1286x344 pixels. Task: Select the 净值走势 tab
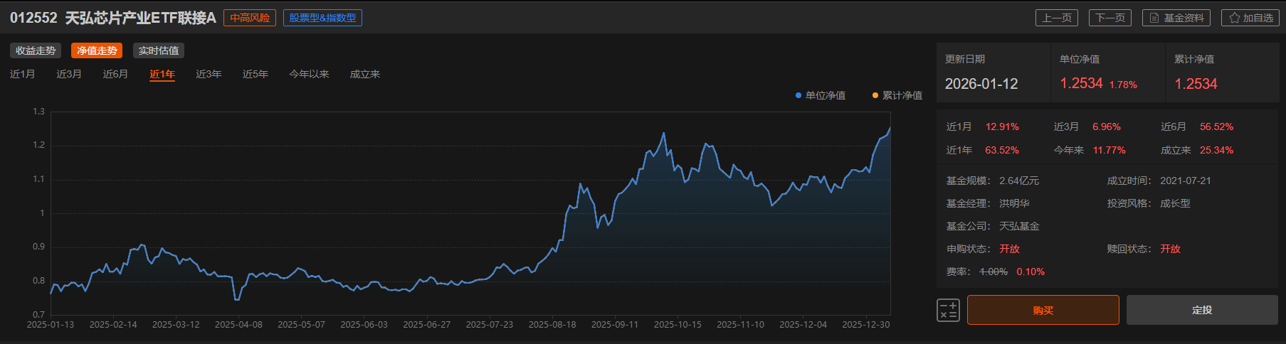(97, 50)
